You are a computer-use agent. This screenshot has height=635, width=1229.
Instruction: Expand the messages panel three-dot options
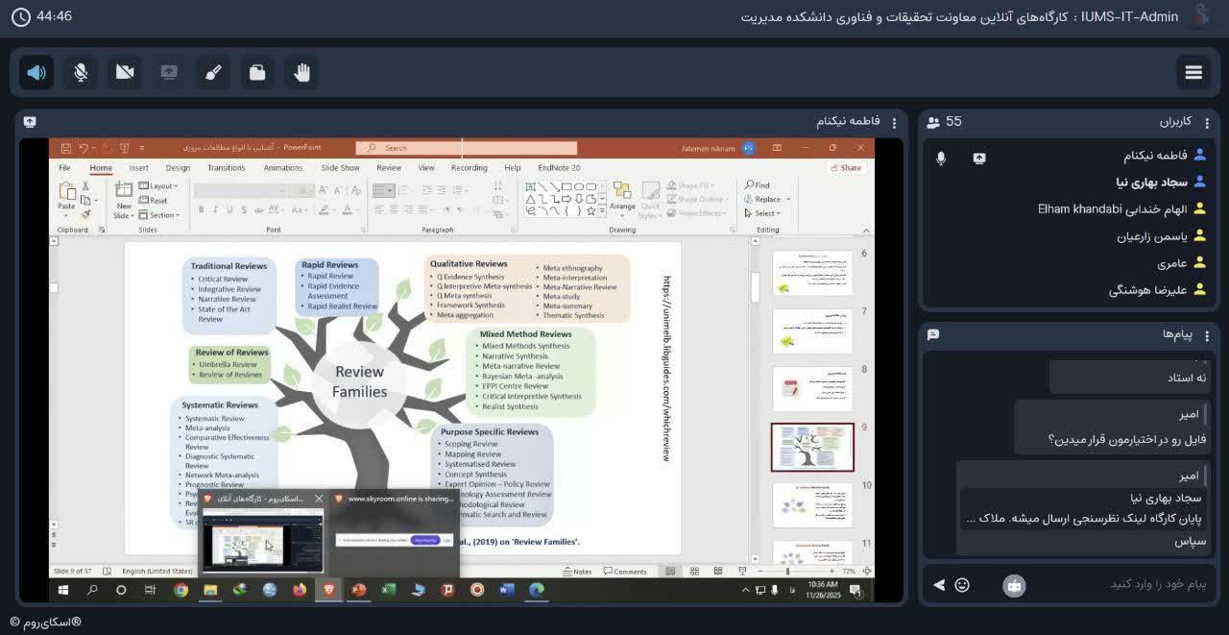(1207, 334)
